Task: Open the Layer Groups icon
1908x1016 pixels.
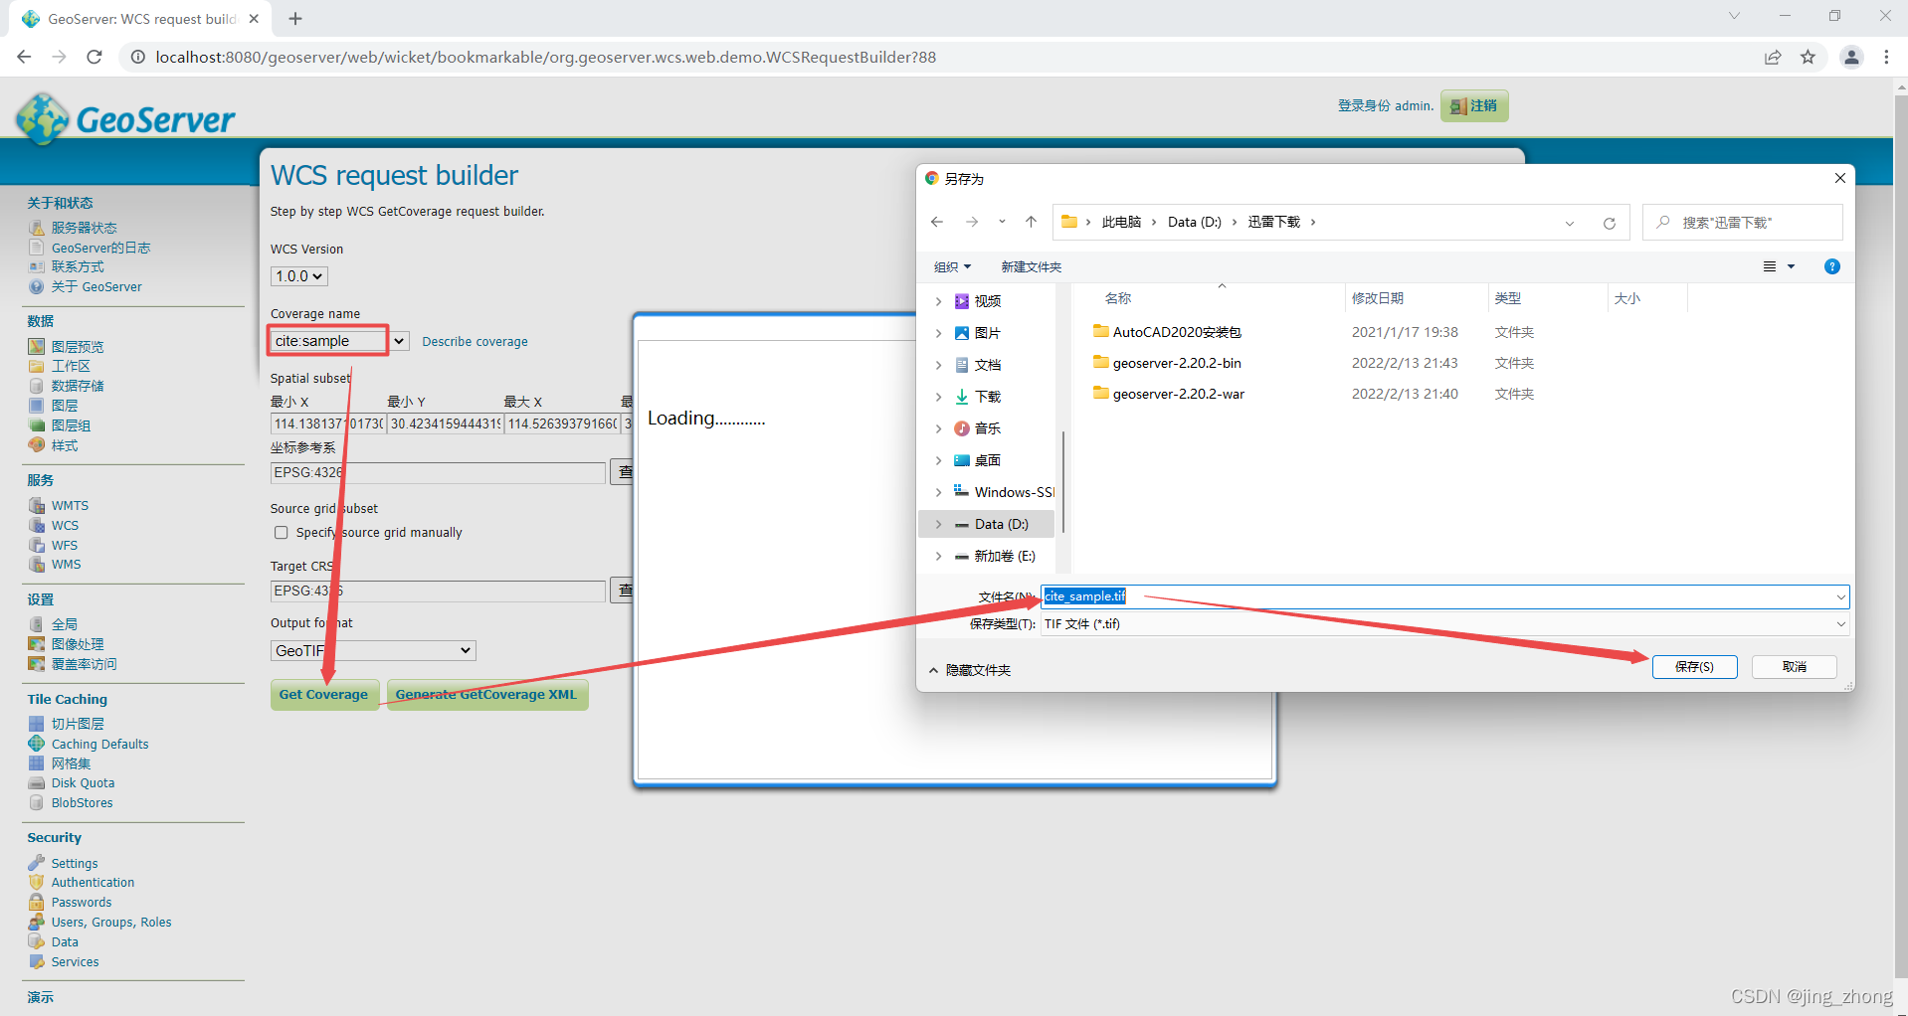Action: click(x=37, y=425)
